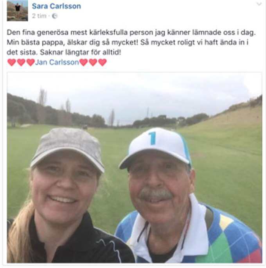Image resolution: width=266 pixels, height=268 pixels.
Task: Open the post via '2 tim' timestamp
Action: (x=39, y=16)
